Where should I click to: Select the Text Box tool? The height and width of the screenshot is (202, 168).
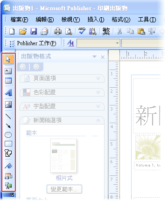8,71
